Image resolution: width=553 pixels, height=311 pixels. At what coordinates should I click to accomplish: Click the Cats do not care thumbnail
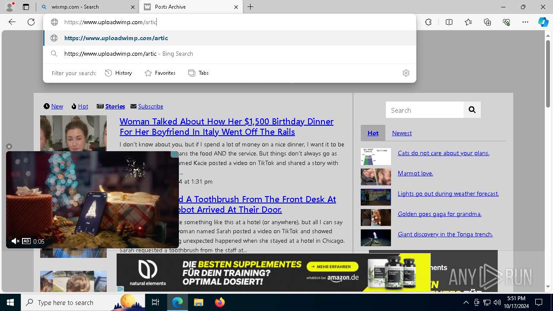coord(376,157)
